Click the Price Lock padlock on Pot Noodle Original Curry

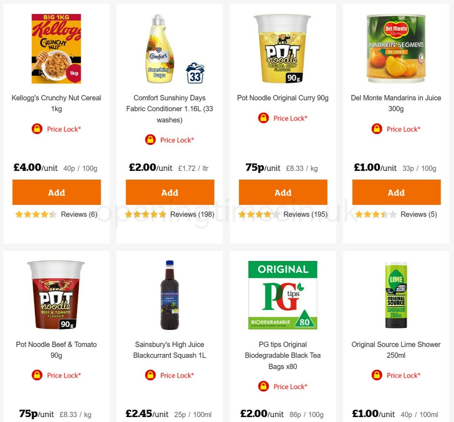pyautogui.click(x=263, y=118)
